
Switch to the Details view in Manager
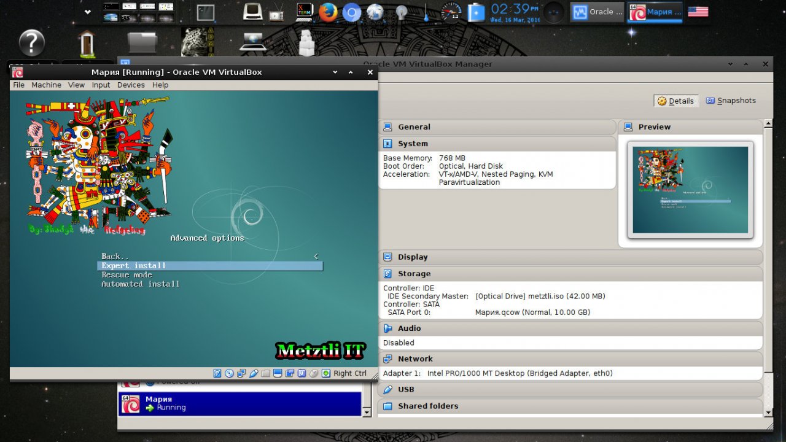coord(675,101)
